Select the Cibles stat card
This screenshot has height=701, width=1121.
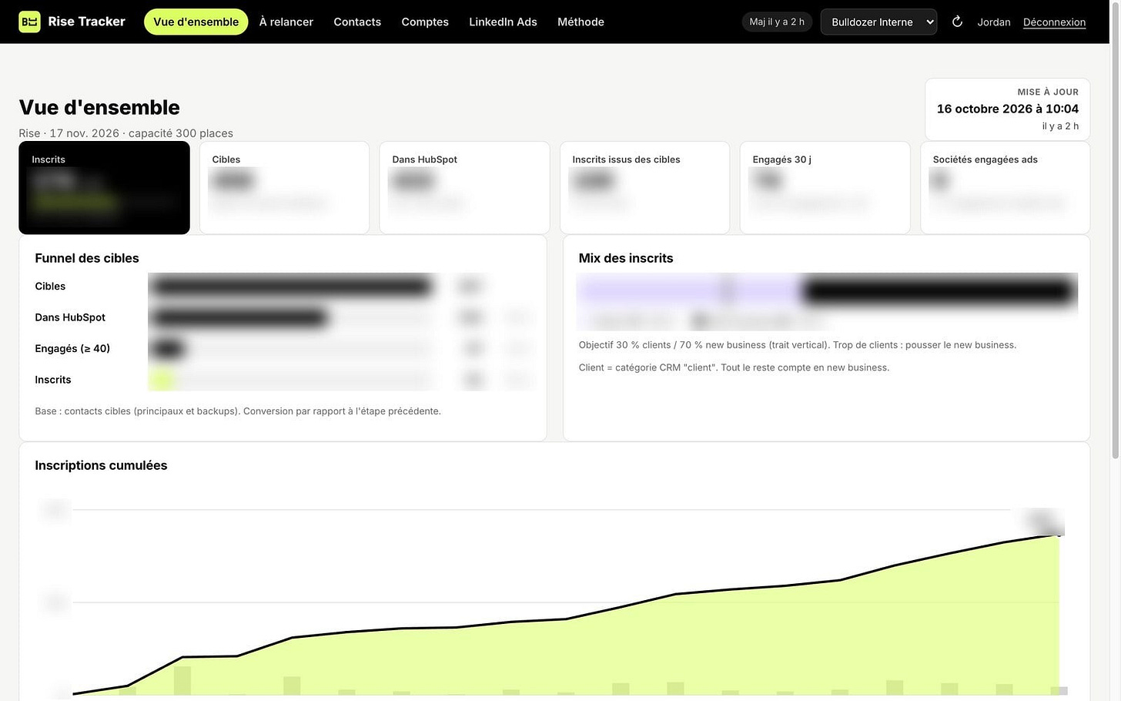point(284,187)
